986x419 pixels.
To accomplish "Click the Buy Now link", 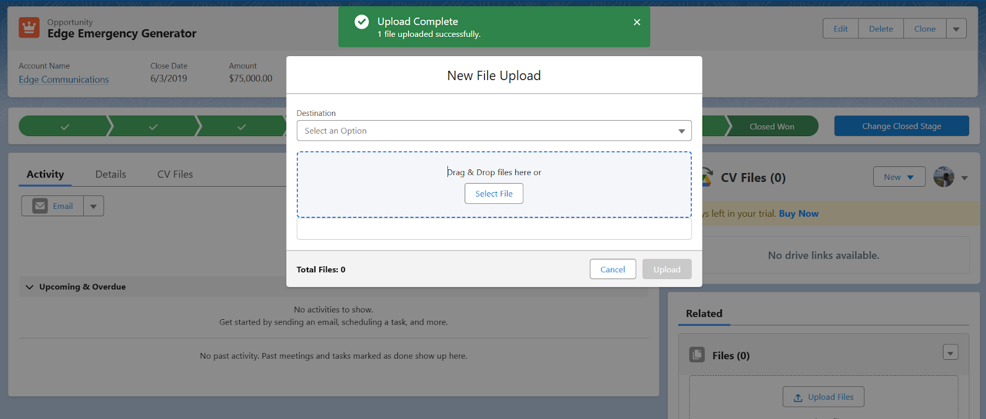I will [799, 214].
